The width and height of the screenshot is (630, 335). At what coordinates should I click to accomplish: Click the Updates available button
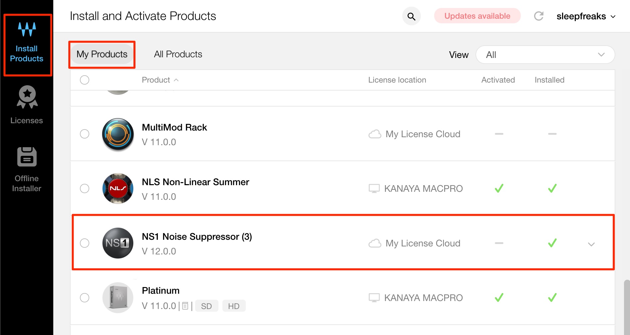[477, 16]
